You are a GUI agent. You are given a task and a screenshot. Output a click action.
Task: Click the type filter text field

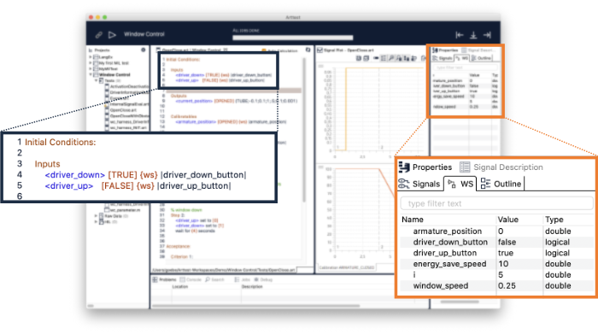496,203
